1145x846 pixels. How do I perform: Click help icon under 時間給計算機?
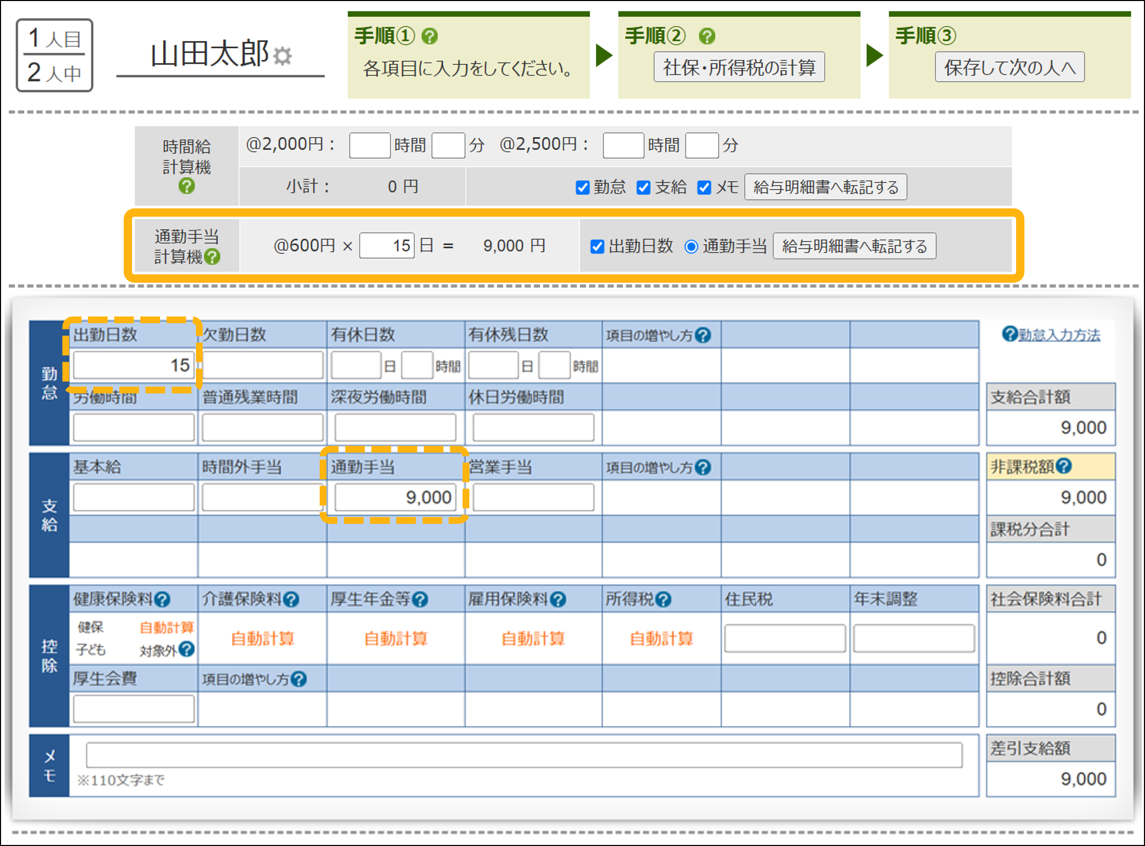tap(187, 186)
